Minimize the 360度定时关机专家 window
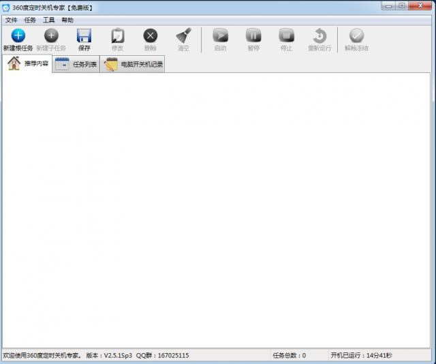 [389, 6]
